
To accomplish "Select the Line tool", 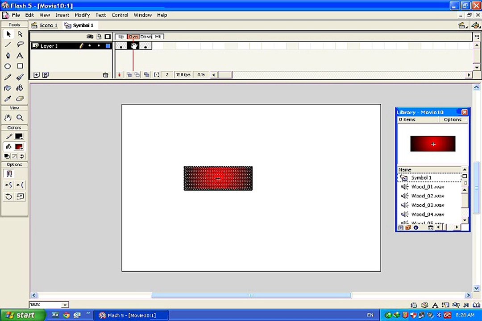I will pos(8,45).
